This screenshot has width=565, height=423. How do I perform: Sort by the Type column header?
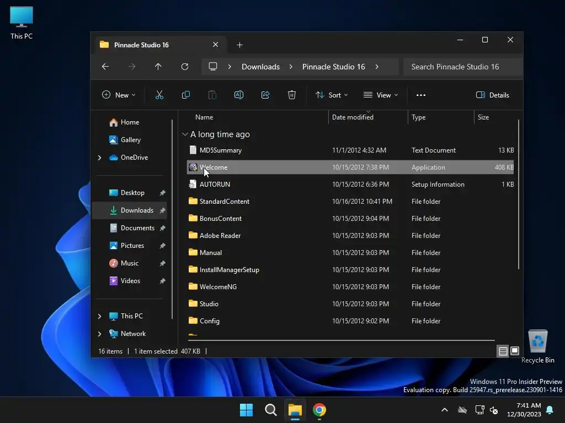(418, 117)
